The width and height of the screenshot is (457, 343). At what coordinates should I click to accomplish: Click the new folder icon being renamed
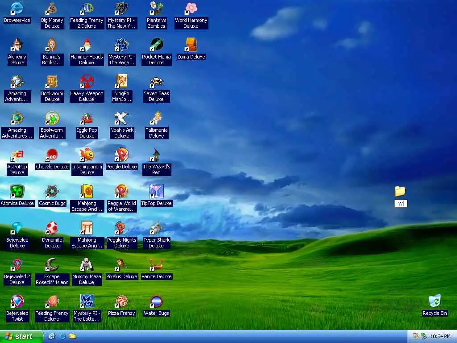click(x=400, y=191)
